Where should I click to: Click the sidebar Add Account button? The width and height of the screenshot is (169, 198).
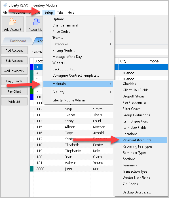14,50
